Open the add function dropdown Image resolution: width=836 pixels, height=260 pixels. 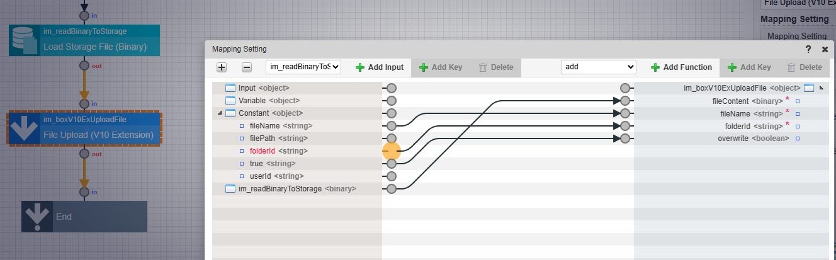tap(598, 67)
